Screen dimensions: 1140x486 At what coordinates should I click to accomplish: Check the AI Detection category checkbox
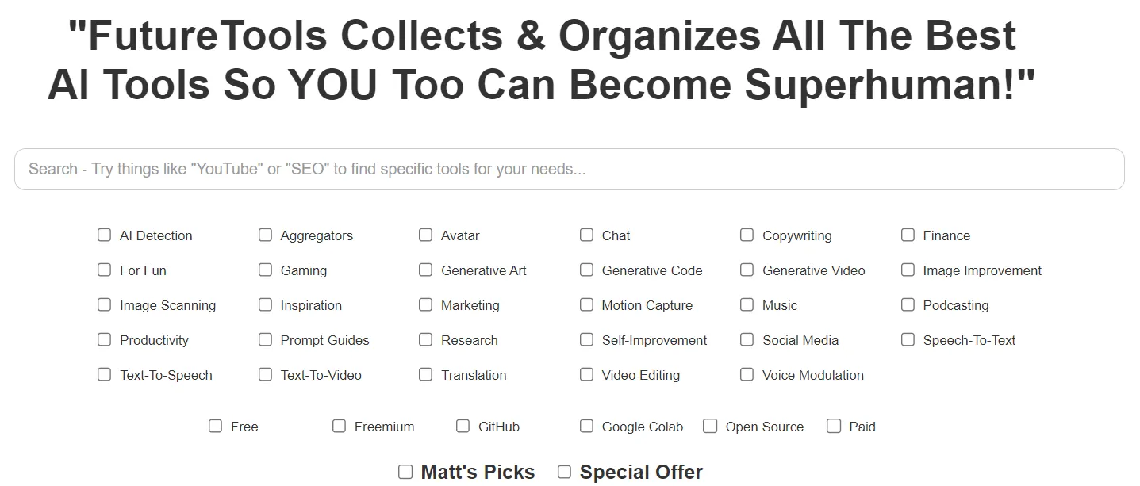pos(104,235)
